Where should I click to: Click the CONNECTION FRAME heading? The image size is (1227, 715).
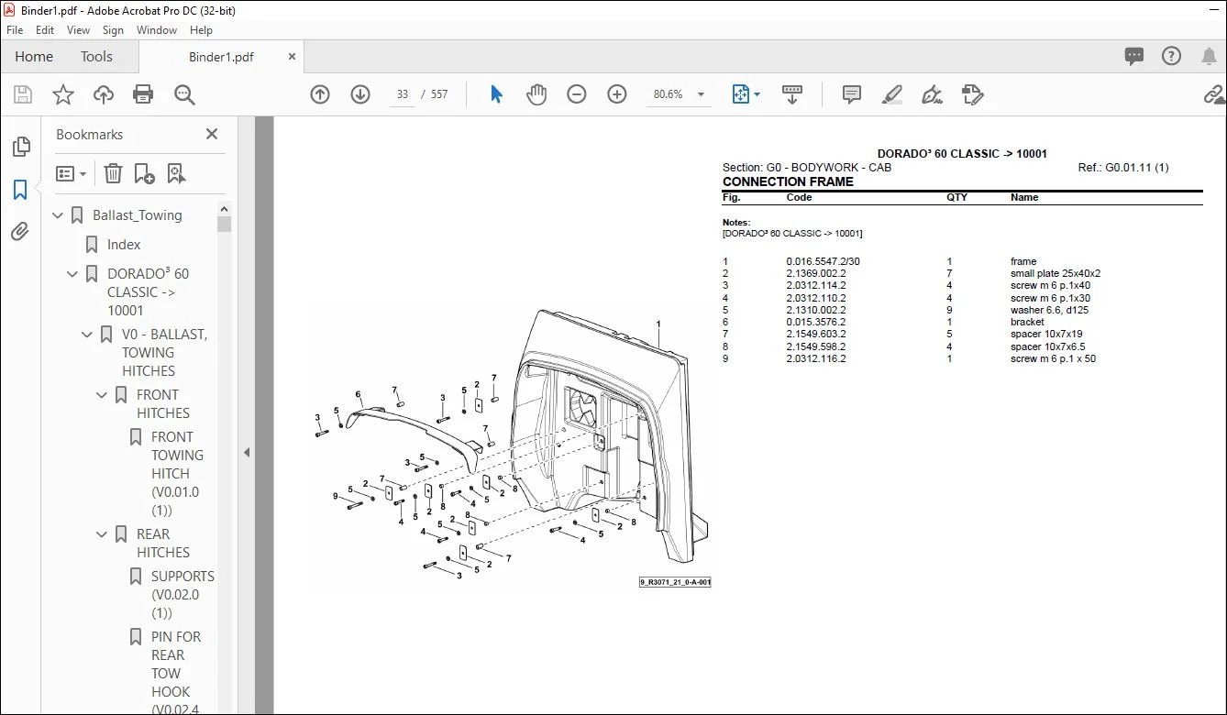pos(788,181)
